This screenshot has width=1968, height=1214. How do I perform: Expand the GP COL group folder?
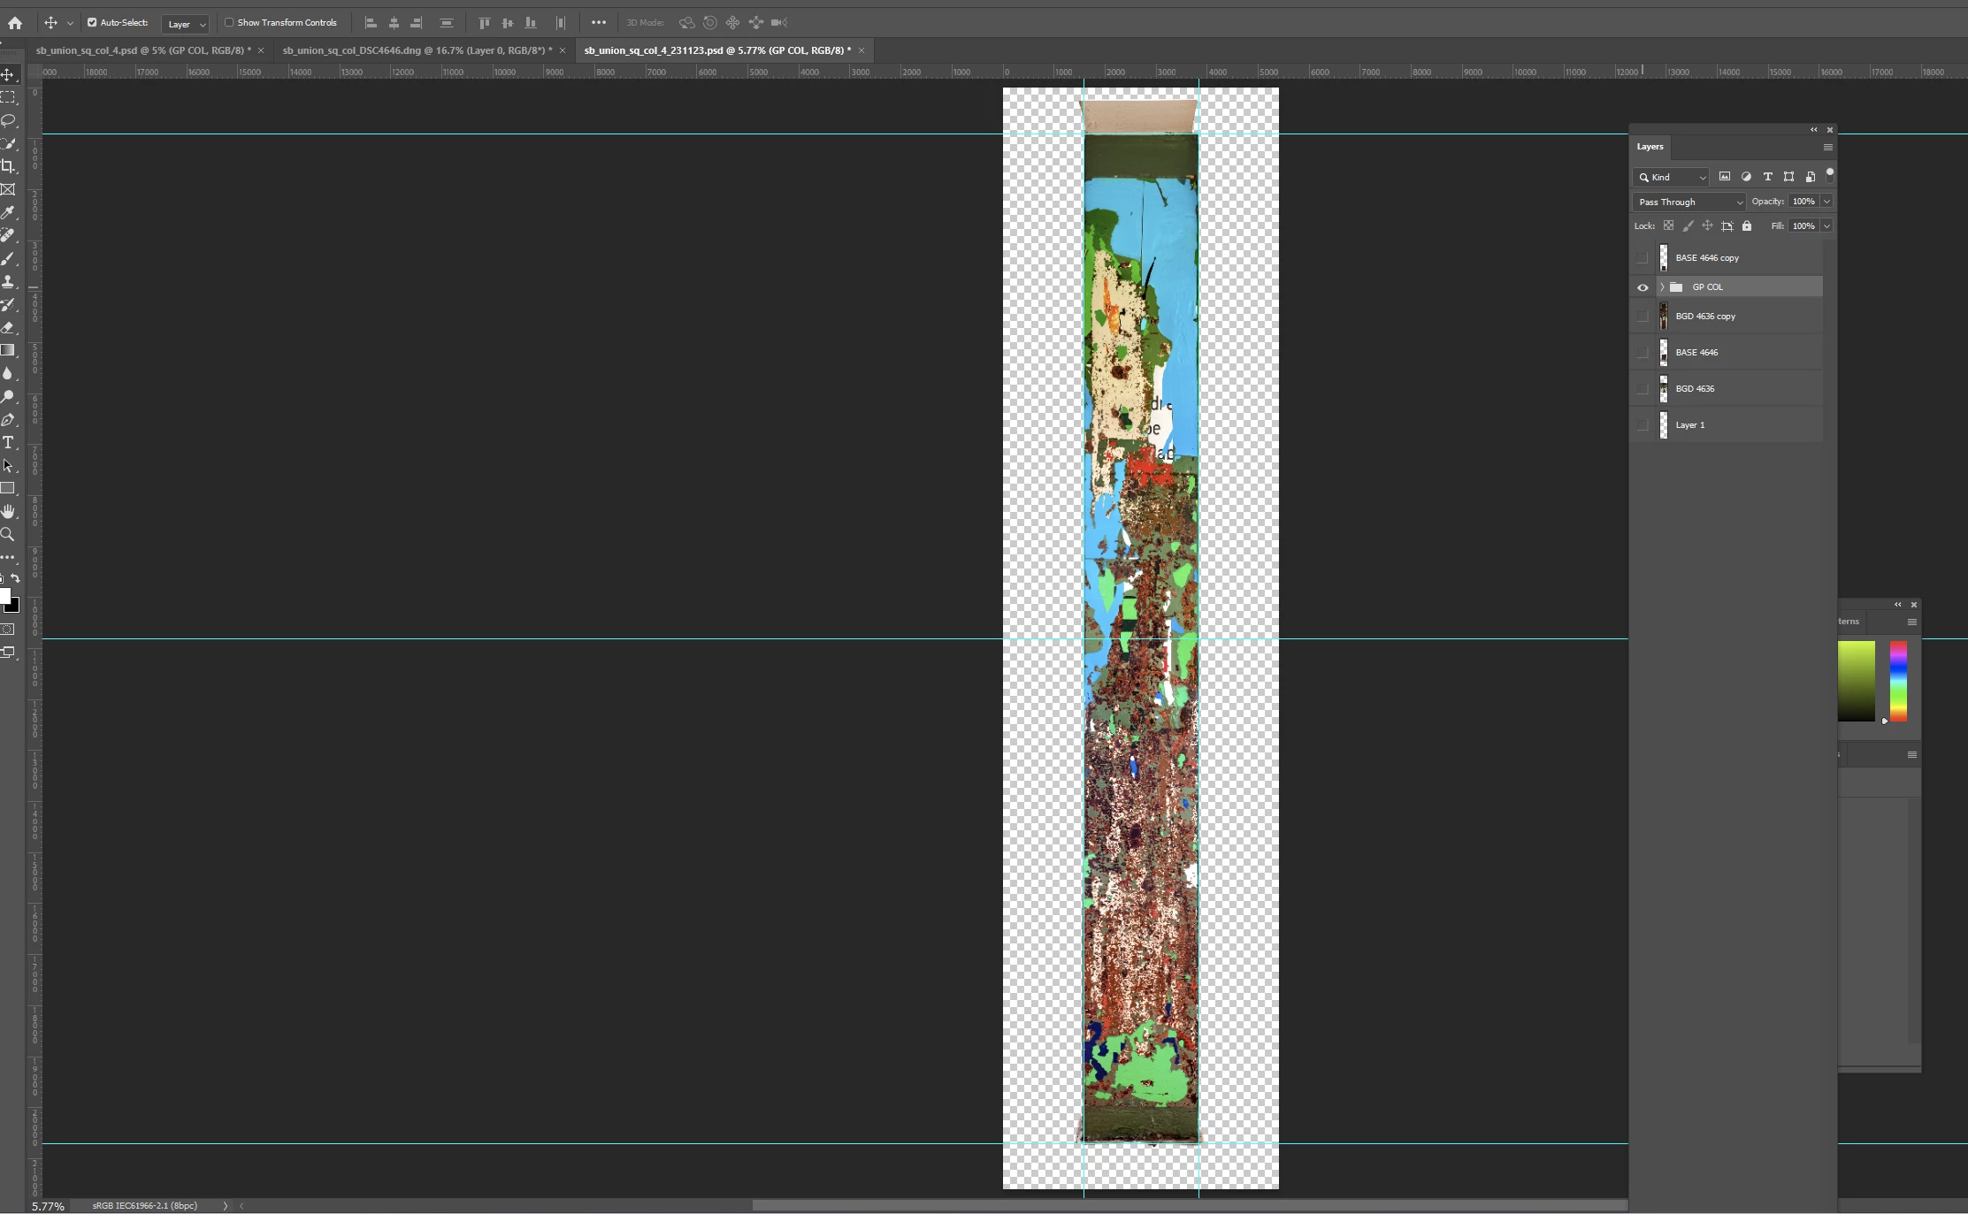point(1662,287)
